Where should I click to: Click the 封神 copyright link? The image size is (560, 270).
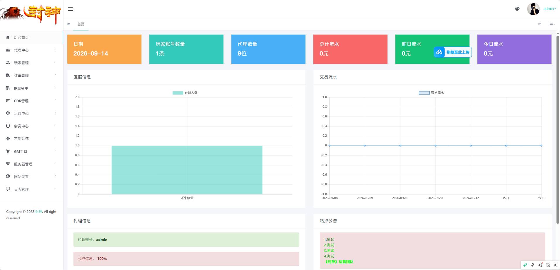39,212
